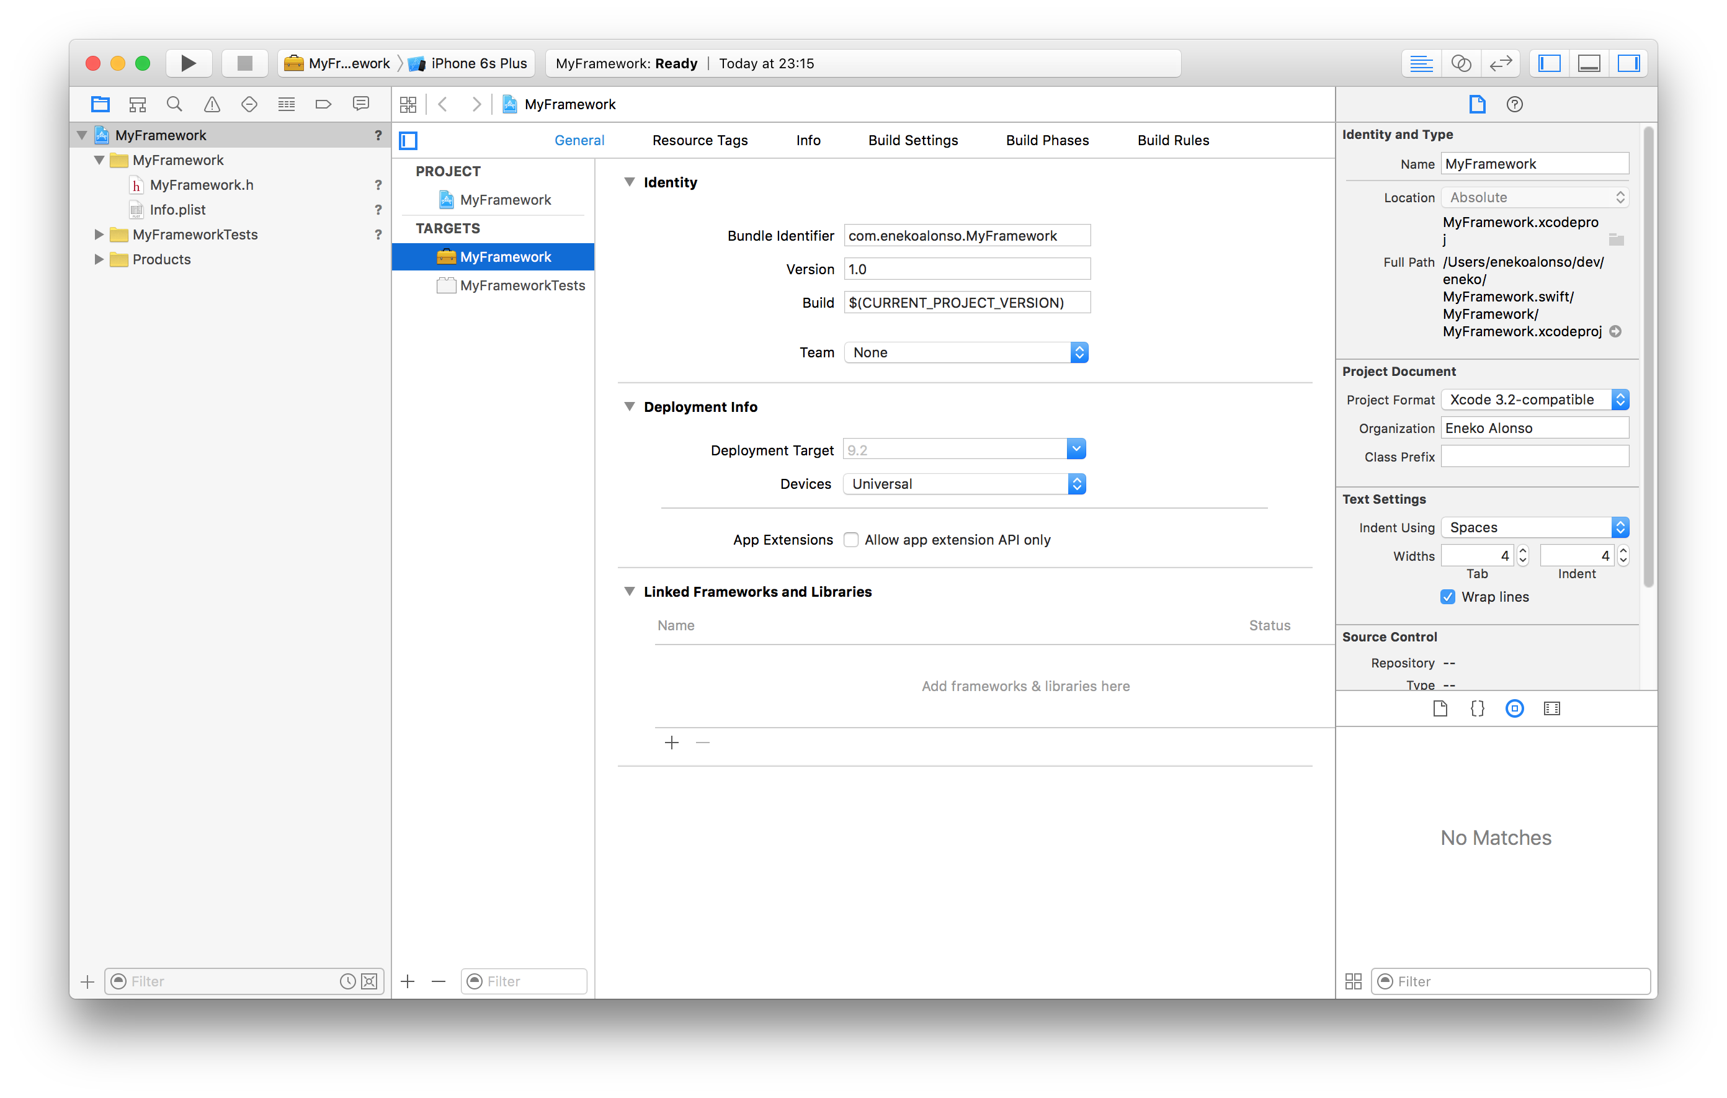Remove the selected target with minus button
Viewport: 1727px width, 1098px height.
click(x=439, y=981)
